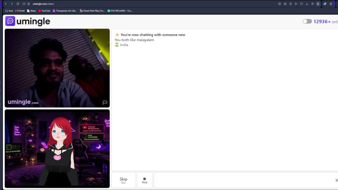The height and width of the screenshot is (190, 338).
Task: Toggle the switch beside online count
Action: [307, 22]
